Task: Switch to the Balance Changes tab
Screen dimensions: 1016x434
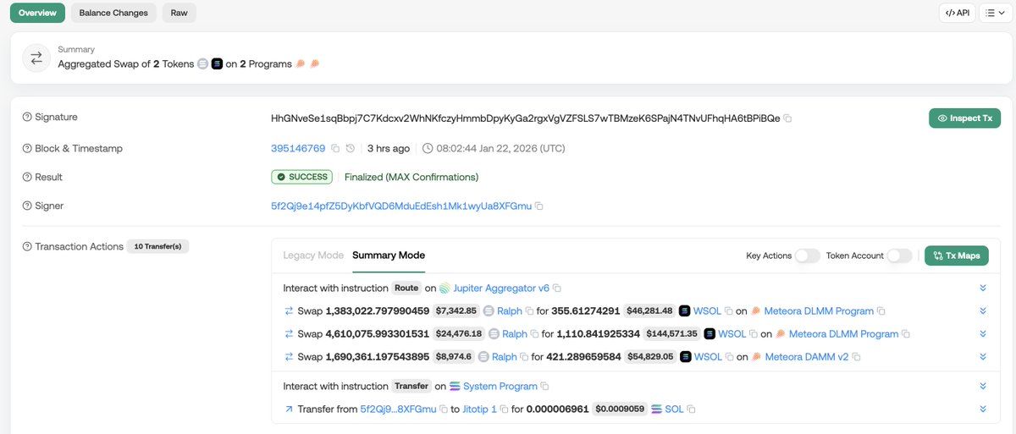Action: [113, 13]
